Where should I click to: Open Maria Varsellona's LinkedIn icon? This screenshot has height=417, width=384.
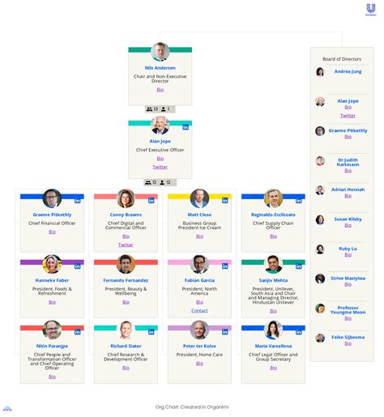pos(299,332)
